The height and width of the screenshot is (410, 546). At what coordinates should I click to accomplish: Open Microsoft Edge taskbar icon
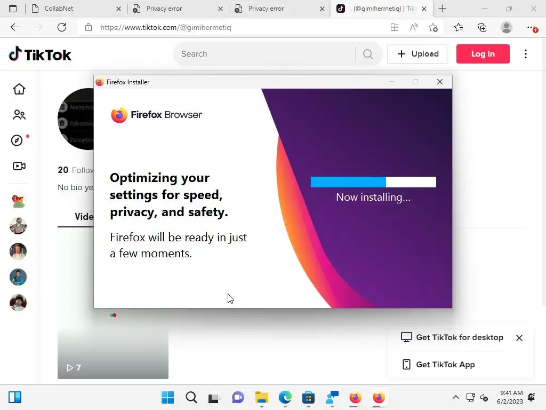(285, 397)
